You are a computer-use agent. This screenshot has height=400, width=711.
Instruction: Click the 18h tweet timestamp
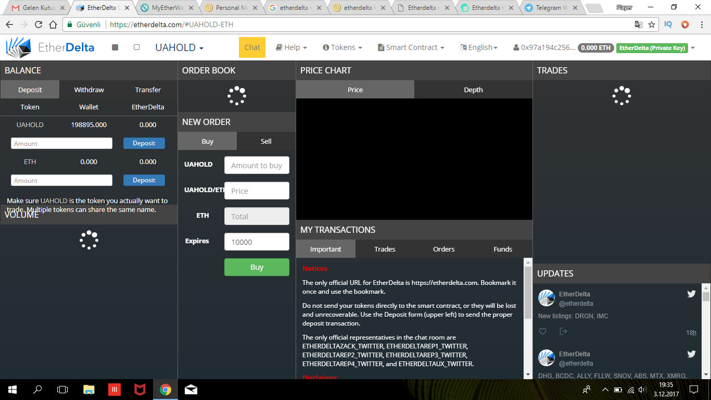[x=691, y=333]
